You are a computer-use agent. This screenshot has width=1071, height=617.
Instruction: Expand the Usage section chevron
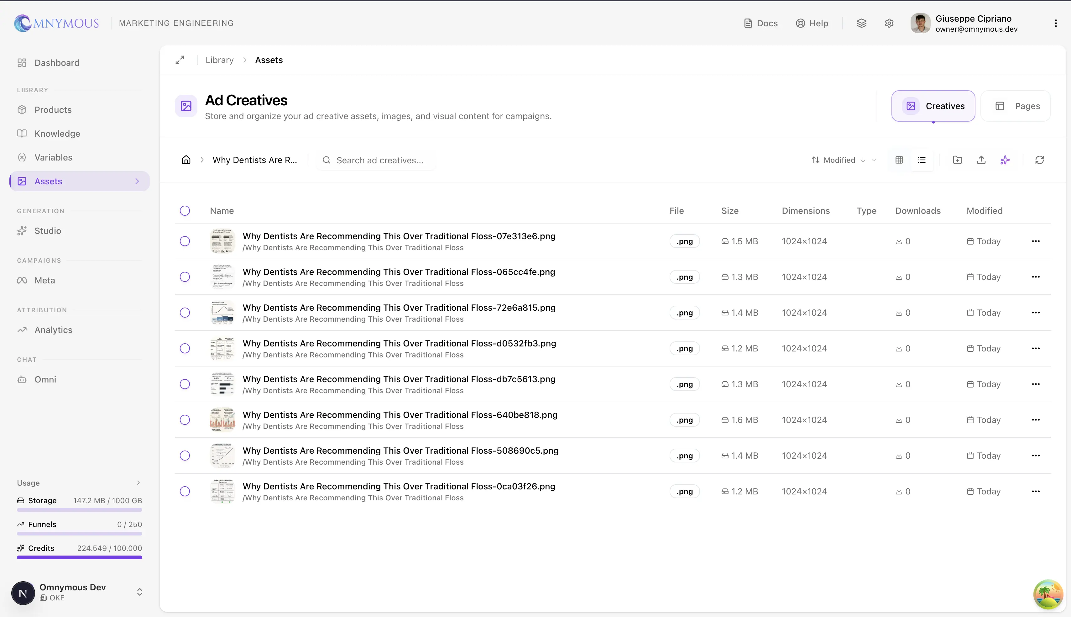tap(138, 483)
